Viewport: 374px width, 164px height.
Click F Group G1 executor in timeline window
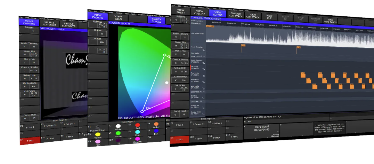(x=199, y=124)
